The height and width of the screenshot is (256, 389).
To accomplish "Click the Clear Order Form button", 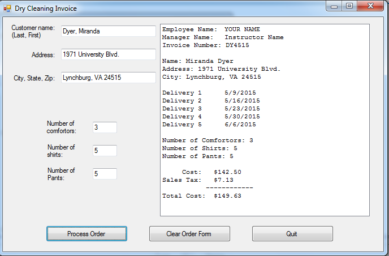I will 189,234.
